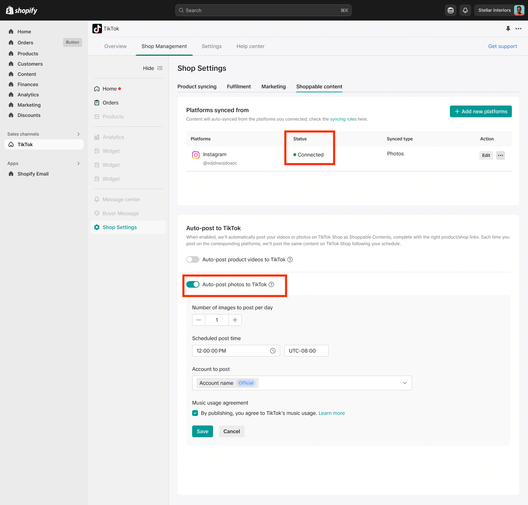The width and height of the screenshot is (528, 505).
Task: Click the images per day number field
Action: click(217, 320)
